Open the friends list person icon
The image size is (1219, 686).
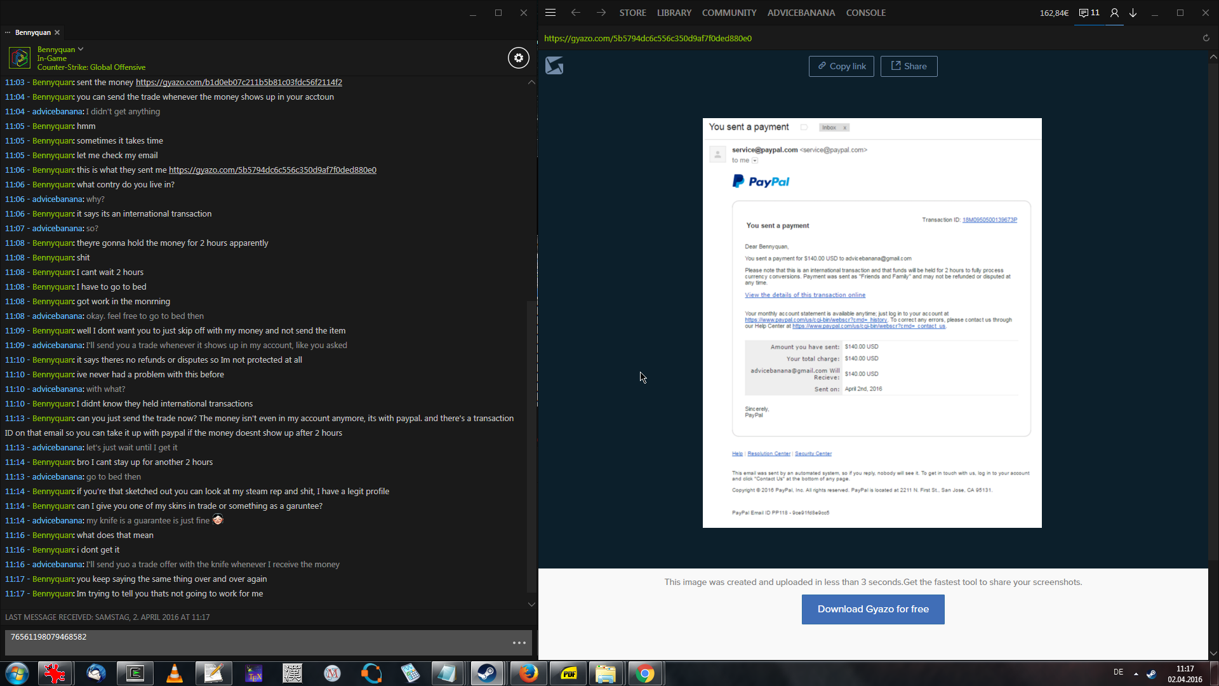1114,13
